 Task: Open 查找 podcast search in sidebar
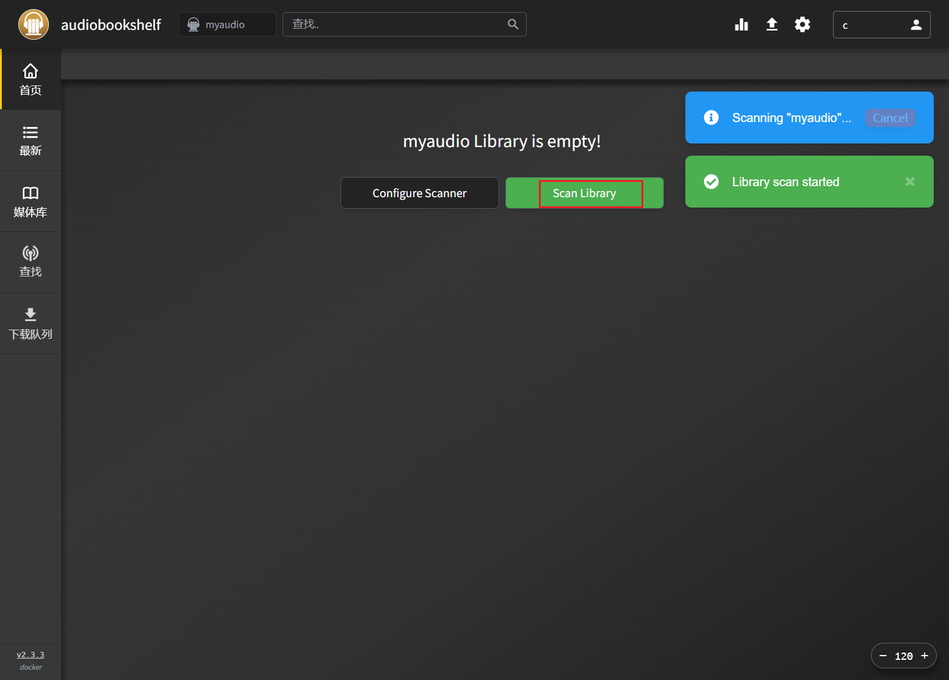[31, 262]
